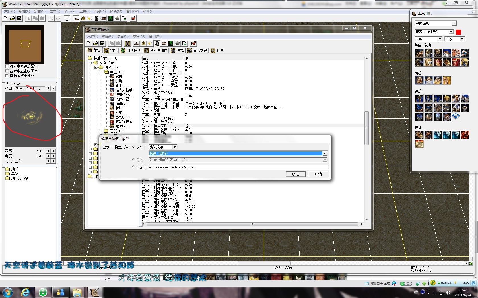Click minimap thumbnail in left panel
The height and width of the screenshot is (298, 478).
click(25, 44)
